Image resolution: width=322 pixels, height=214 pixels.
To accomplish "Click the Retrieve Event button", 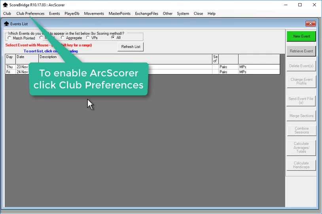I will pyautogui.click(x=301, y=51).
